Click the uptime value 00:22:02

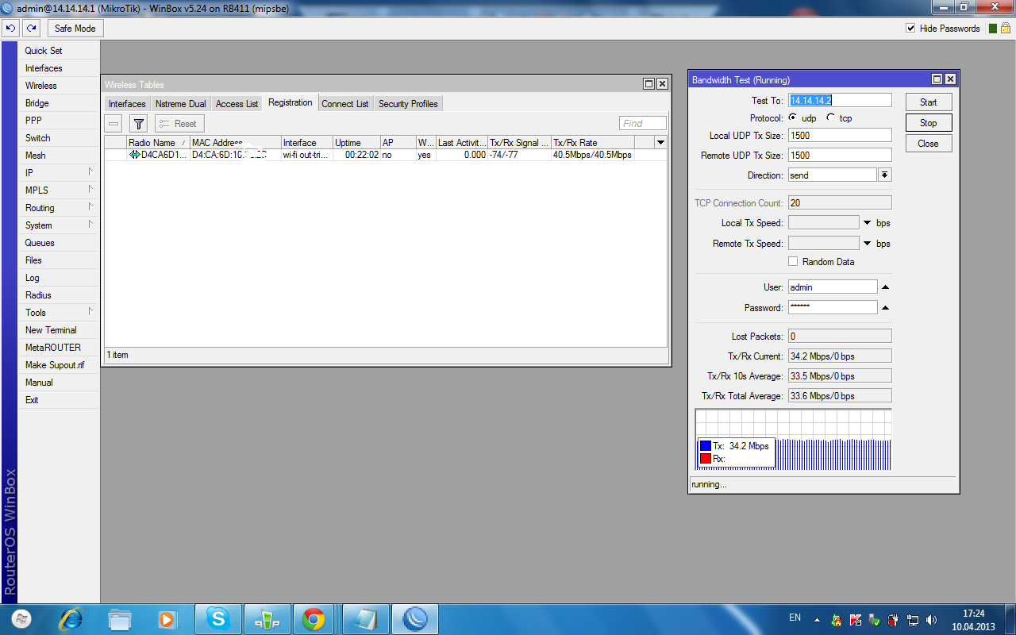(x=362, y=155)
